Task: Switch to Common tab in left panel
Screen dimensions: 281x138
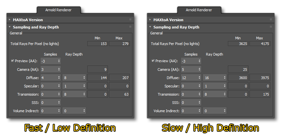Action: tap(21, 10)
